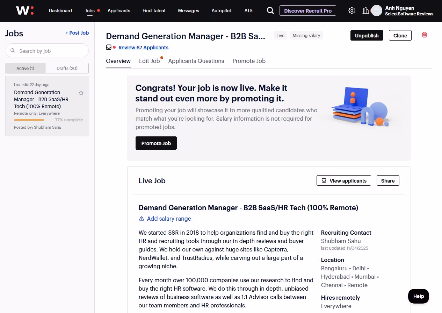The width and height of the screenshot is (442, 313).
Task: Click 'Last edit: 22 days ago' text
Action: pyautogui.click(x=32, y=85)
